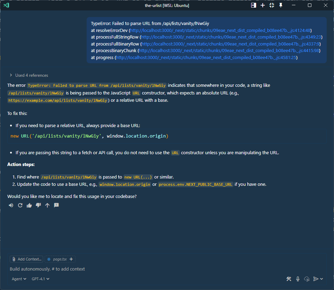Open the processFullBinaryRow stack trace link
This screenshot has height=290, width=334.
tap(230, 44)
